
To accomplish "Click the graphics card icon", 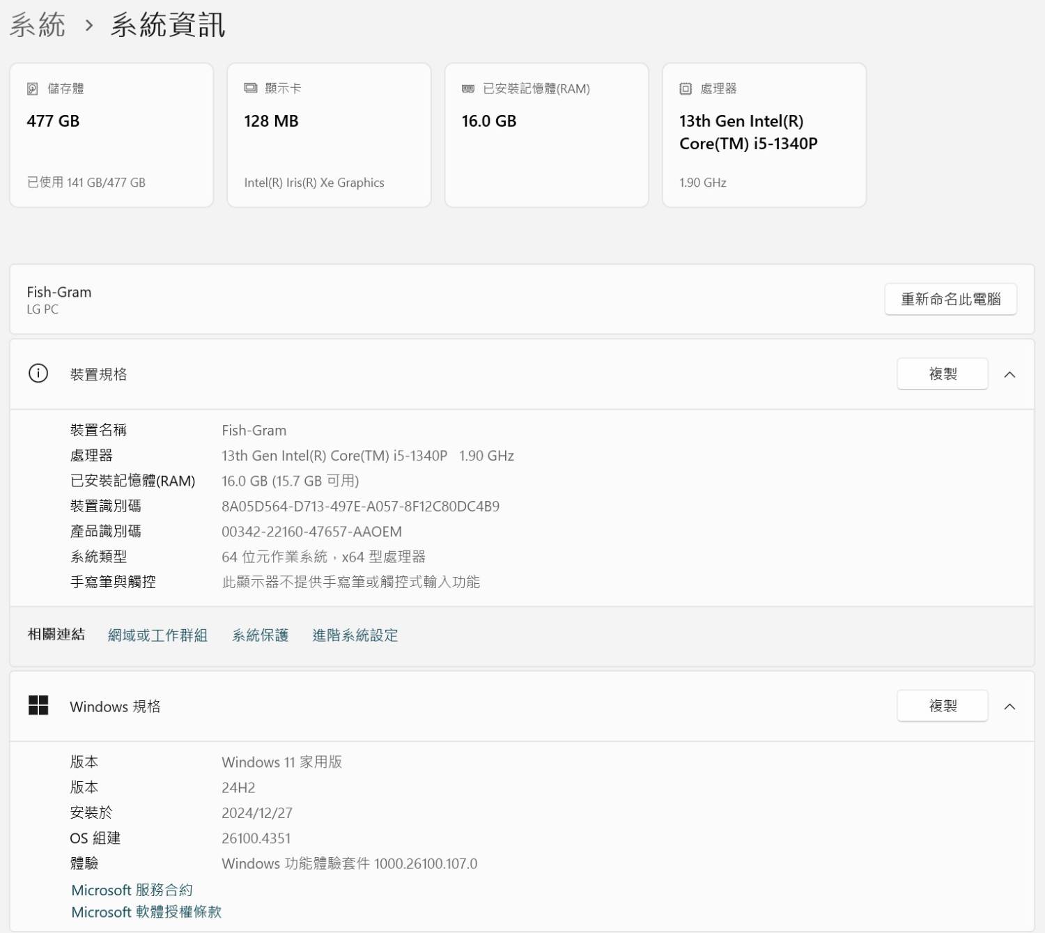I will (251, 88).
